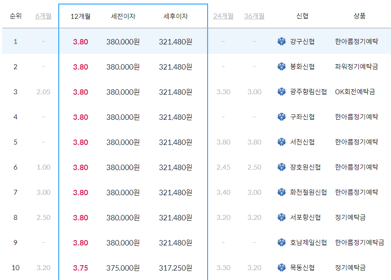Screen dimensions: 391x280
Task: Click the 3.80 12-month rate in row 1
Action: (x=80, y=42)
